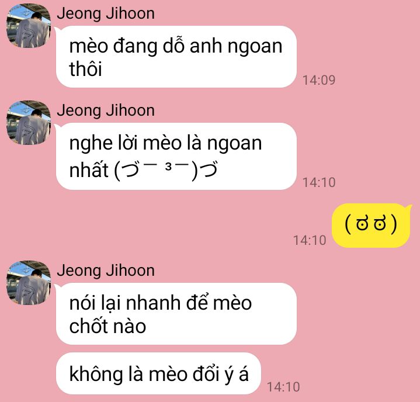
Task: Tap 14:10 timestamp beside yellow bubble
Action: click(310, 240)
